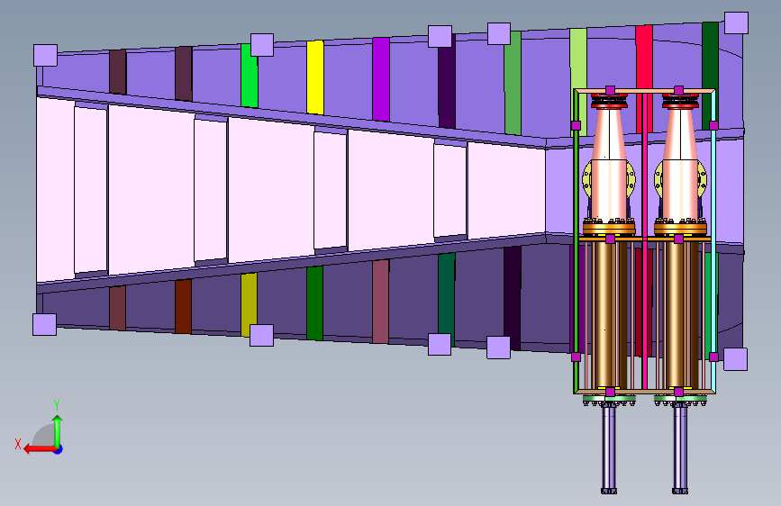This screenshot has width=781, height=506.
Task: Click the green Y axis arrow of triad
Action: click(x=58, y=431)
